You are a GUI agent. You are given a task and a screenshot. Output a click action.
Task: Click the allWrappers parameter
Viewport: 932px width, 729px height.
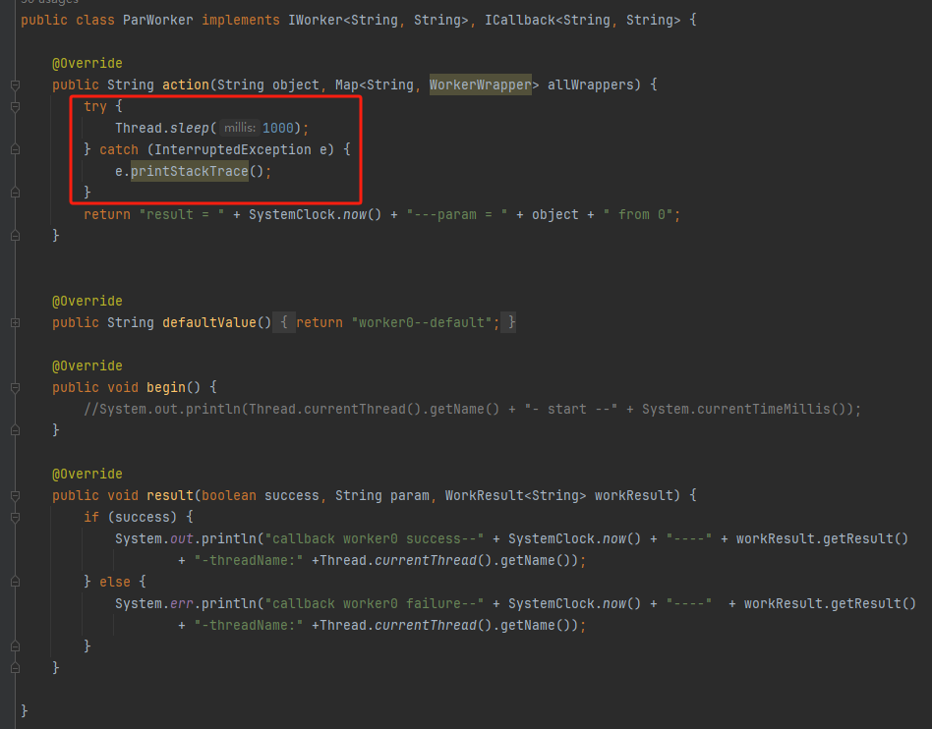point(590,84)
